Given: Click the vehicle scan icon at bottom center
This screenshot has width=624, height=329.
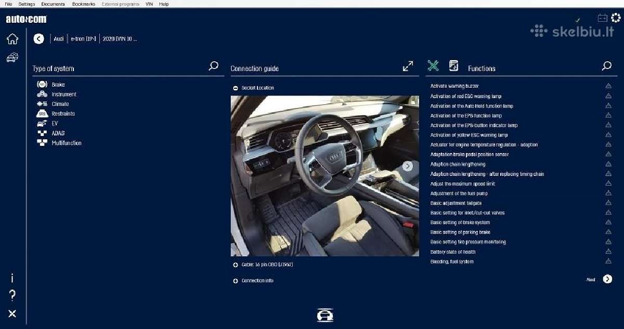Looking at the screenshot, I should click(325, 315).
